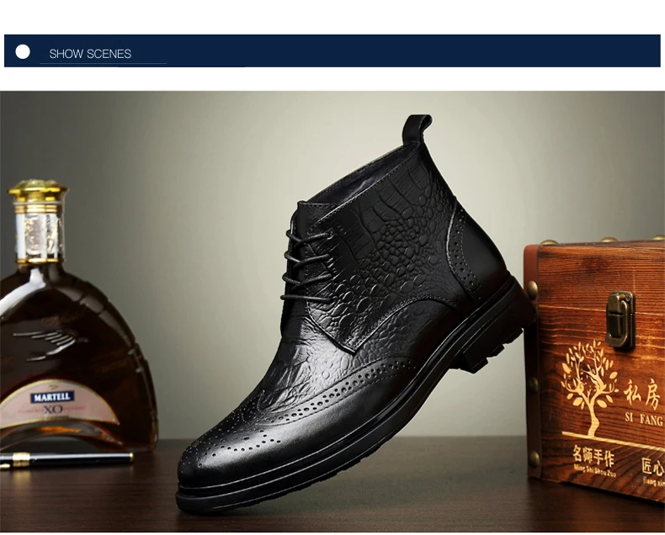Click the brass stud on box corner
The height and width of the screenshot is (535, 665).
coord(532,289)
